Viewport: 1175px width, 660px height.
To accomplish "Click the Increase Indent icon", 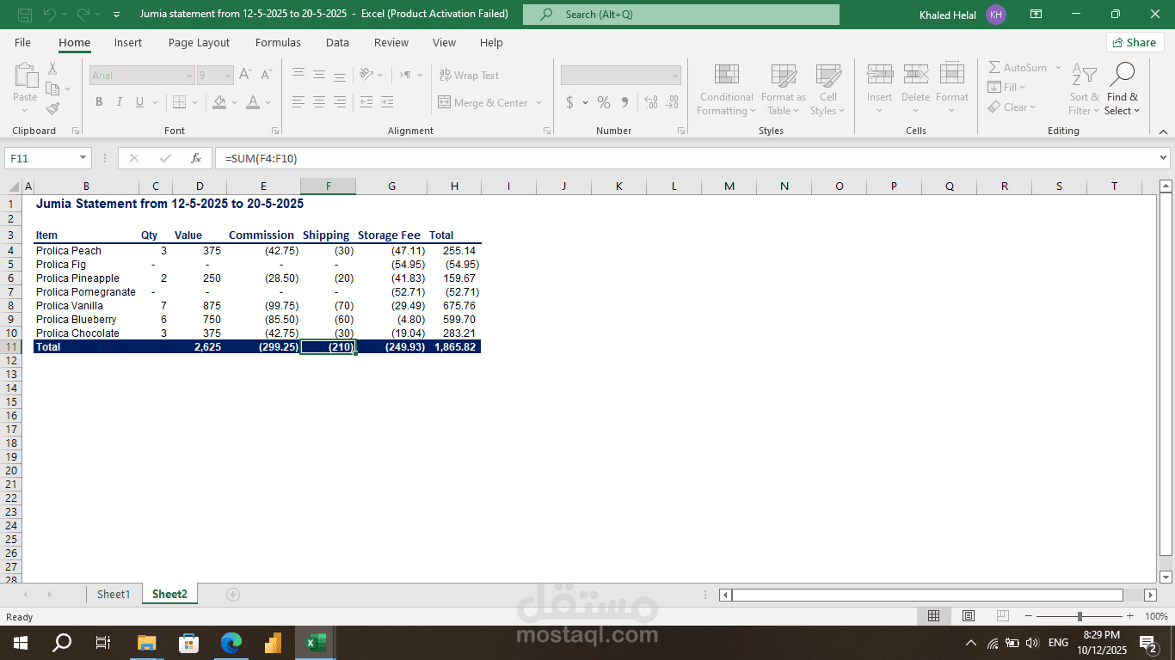I will click(386, 102).
